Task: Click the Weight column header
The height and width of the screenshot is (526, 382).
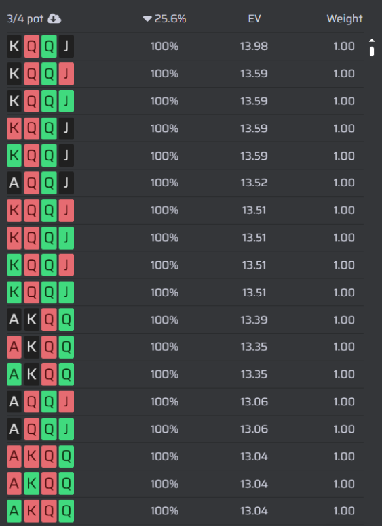Action: [x=345, y=19]
